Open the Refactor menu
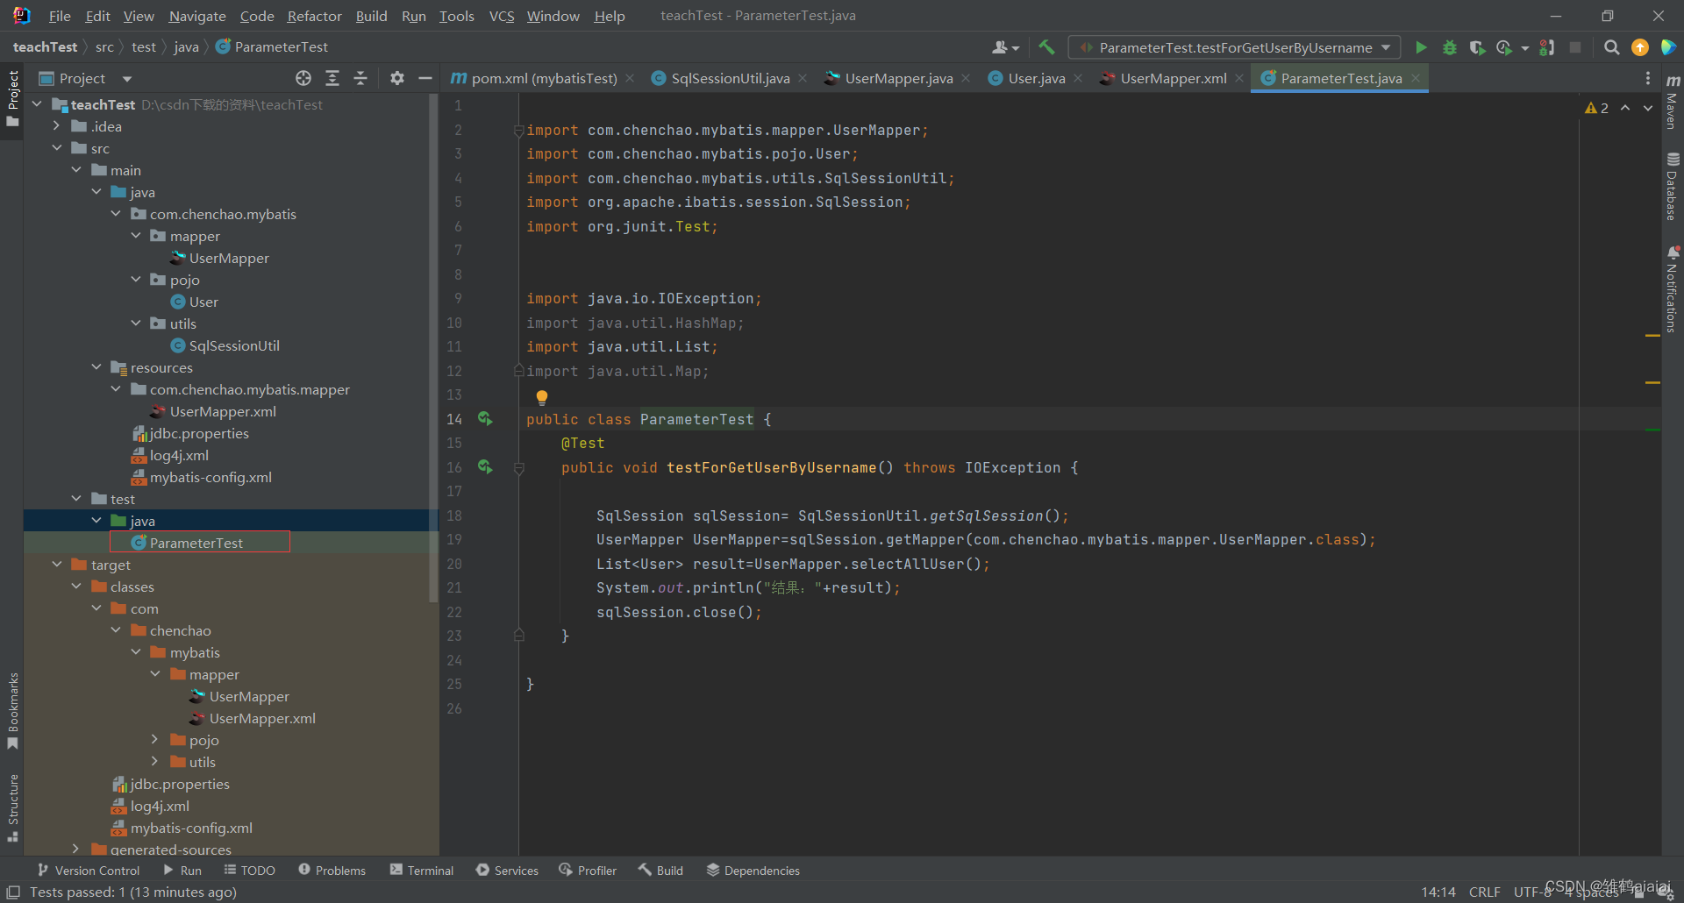 (x=314, y=16)
